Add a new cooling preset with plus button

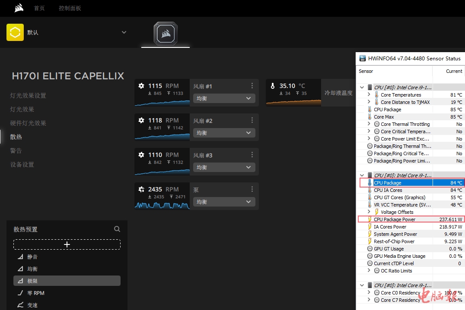pos(67,244)
